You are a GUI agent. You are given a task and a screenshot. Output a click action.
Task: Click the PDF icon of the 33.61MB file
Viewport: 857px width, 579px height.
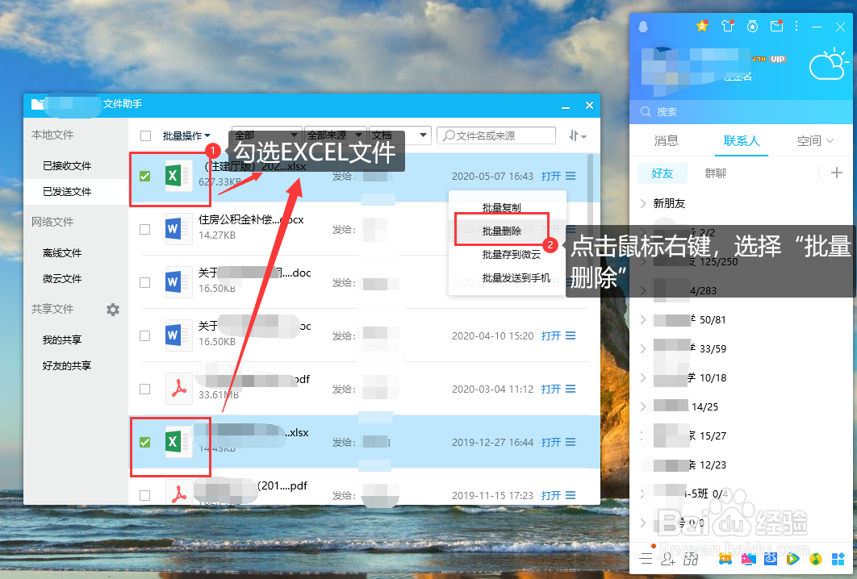pyautogui.click(x=178, y=389)
